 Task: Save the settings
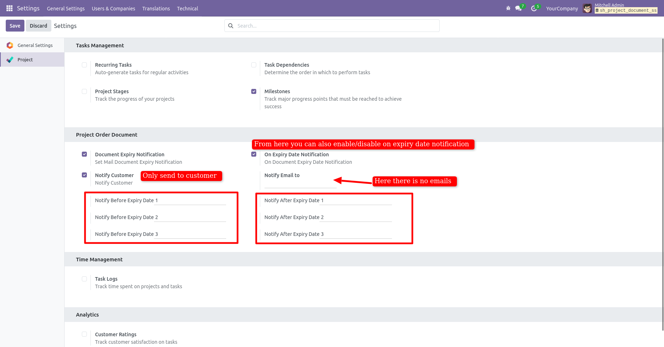point(15,26)
